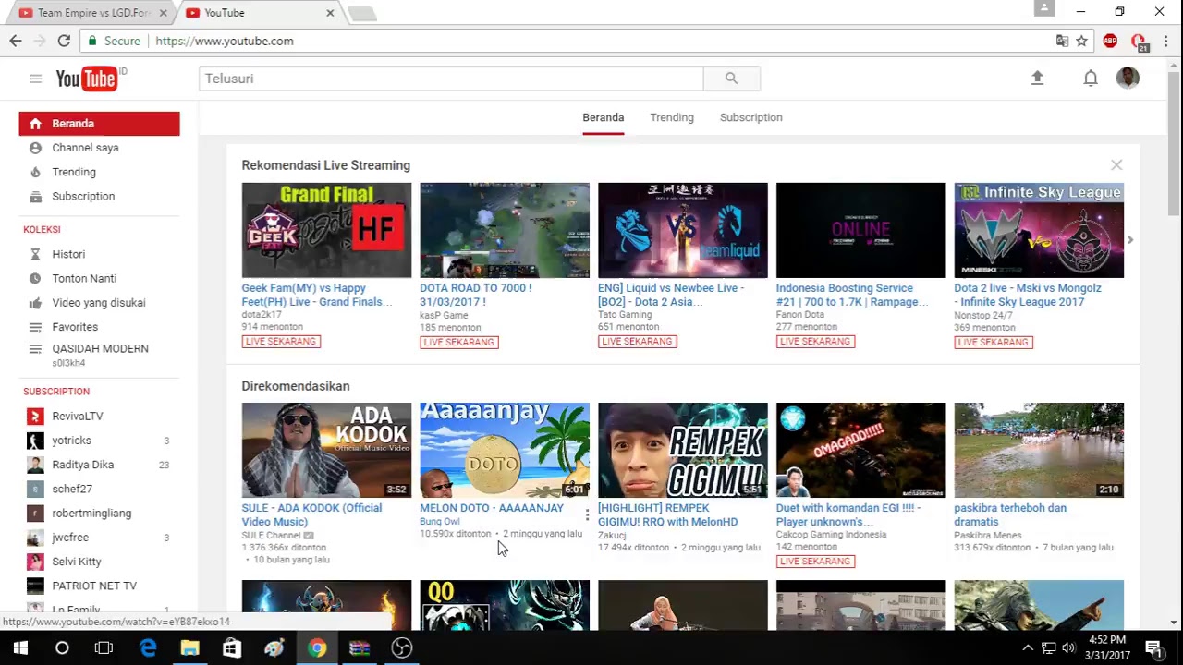Select Beranda in the sidebar
1183x665 pixels.
[x=99, y=124]
